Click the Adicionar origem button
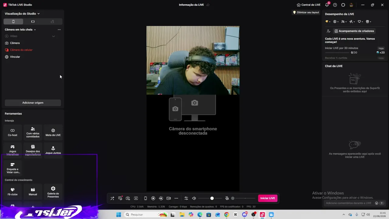Screen dimensions: 389x219 click(x=33, y=103)
